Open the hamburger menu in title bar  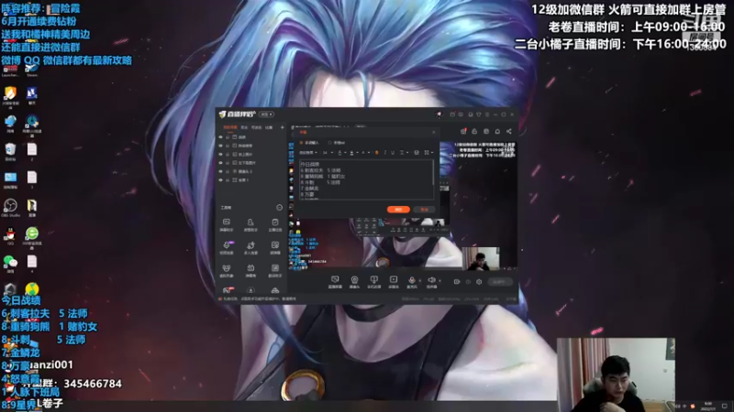(487, 114)
